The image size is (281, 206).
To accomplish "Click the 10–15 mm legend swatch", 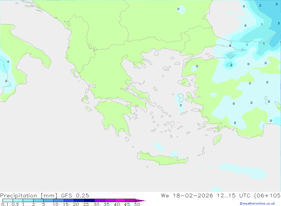I will tap(59, 200).
